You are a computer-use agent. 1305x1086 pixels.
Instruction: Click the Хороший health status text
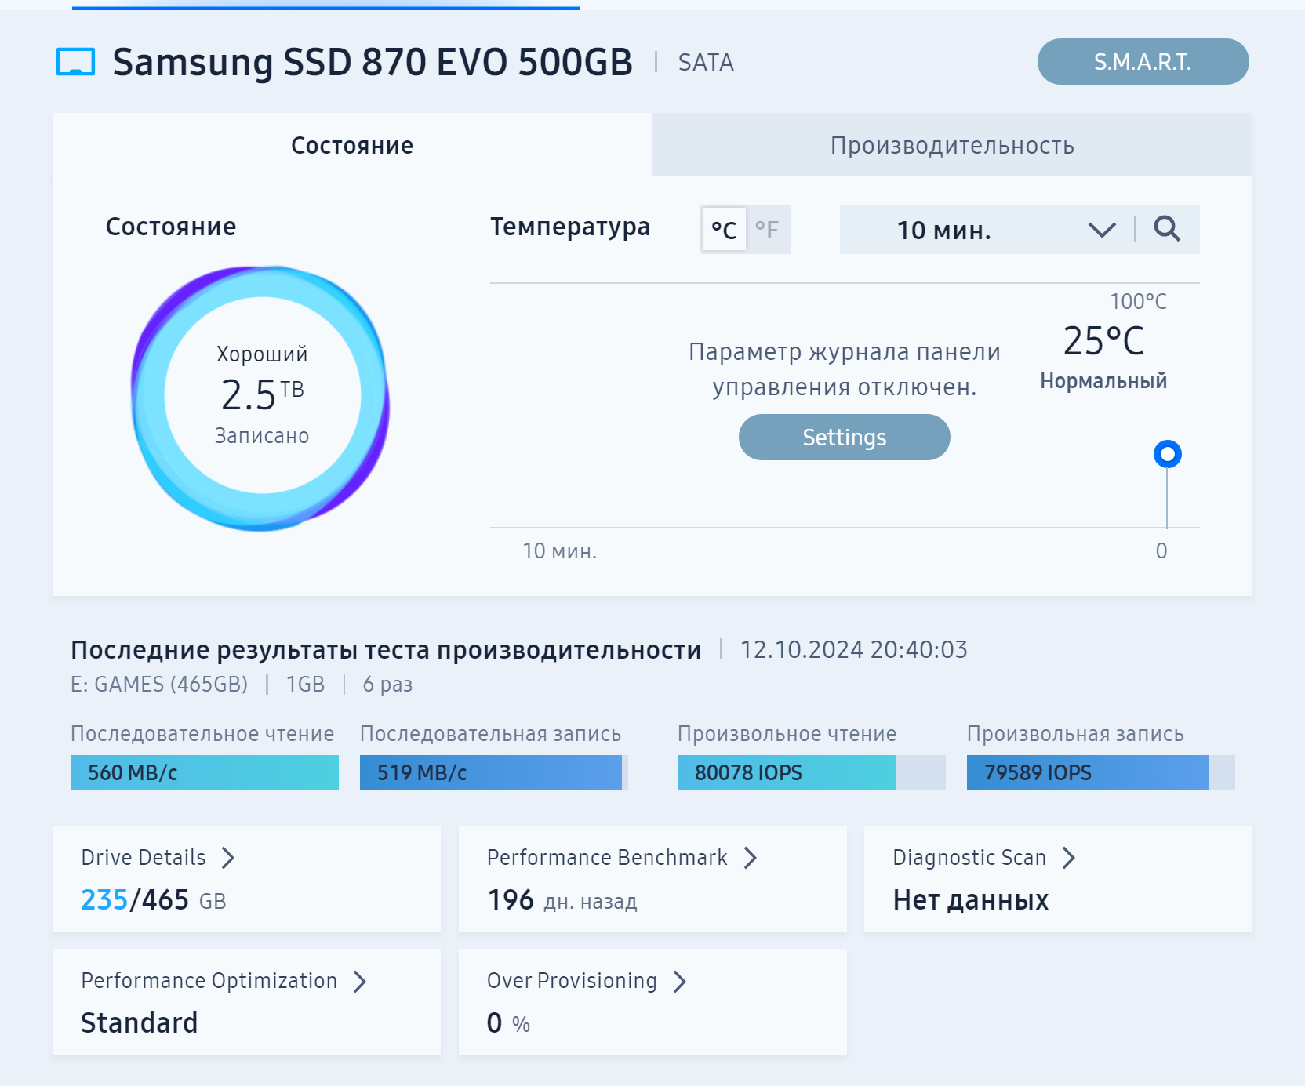[262, 354]
